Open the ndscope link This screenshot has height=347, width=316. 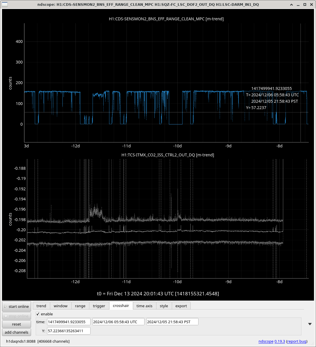266,341
